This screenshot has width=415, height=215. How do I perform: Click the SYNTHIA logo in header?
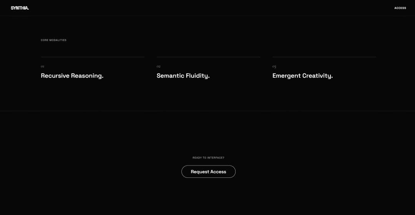(x=20, y=8)
